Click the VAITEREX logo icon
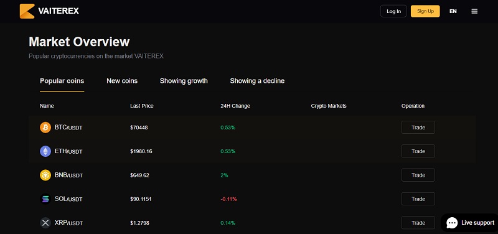The width and height of the screenshot is (498, 234). pyautogui.click(x=27, y=11)
